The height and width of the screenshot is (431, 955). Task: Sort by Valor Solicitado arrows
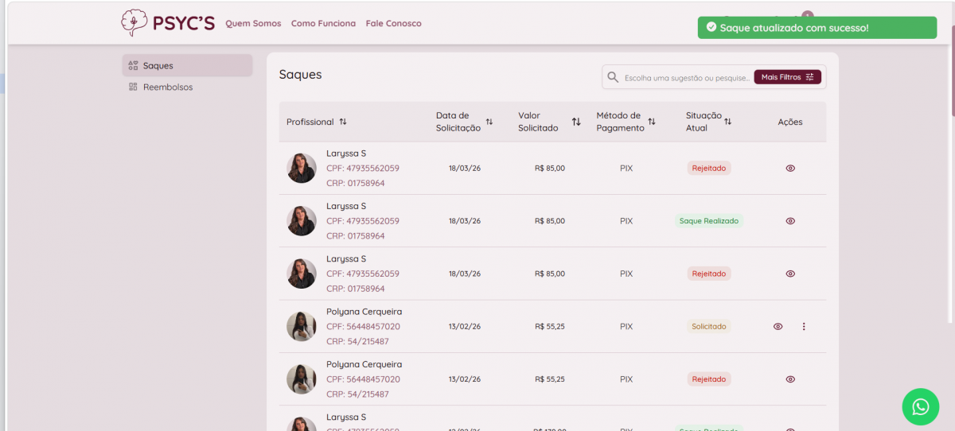tap(576, 122)
